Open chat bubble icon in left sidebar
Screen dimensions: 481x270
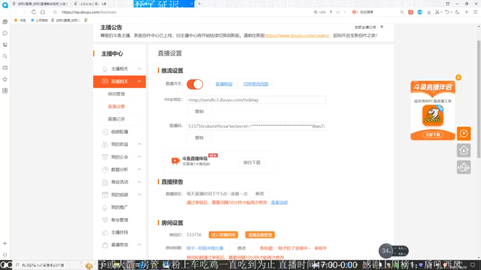pos(5,33)
